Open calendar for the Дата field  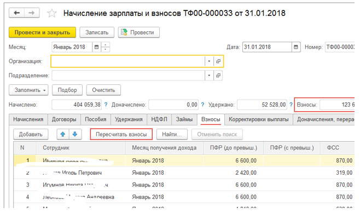(x=296, y=47)
